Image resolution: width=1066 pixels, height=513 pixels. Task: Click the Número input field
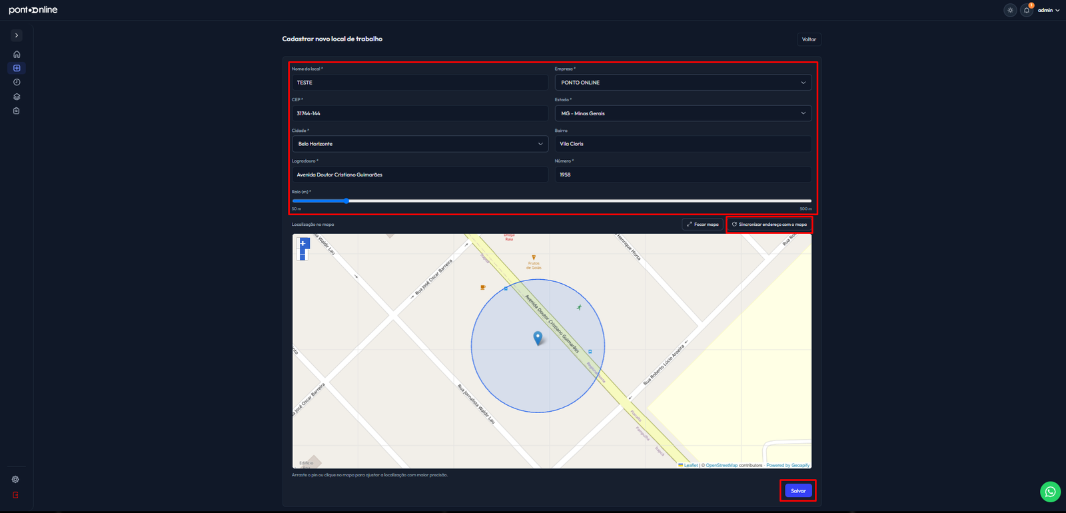click(x=683, y=175)
